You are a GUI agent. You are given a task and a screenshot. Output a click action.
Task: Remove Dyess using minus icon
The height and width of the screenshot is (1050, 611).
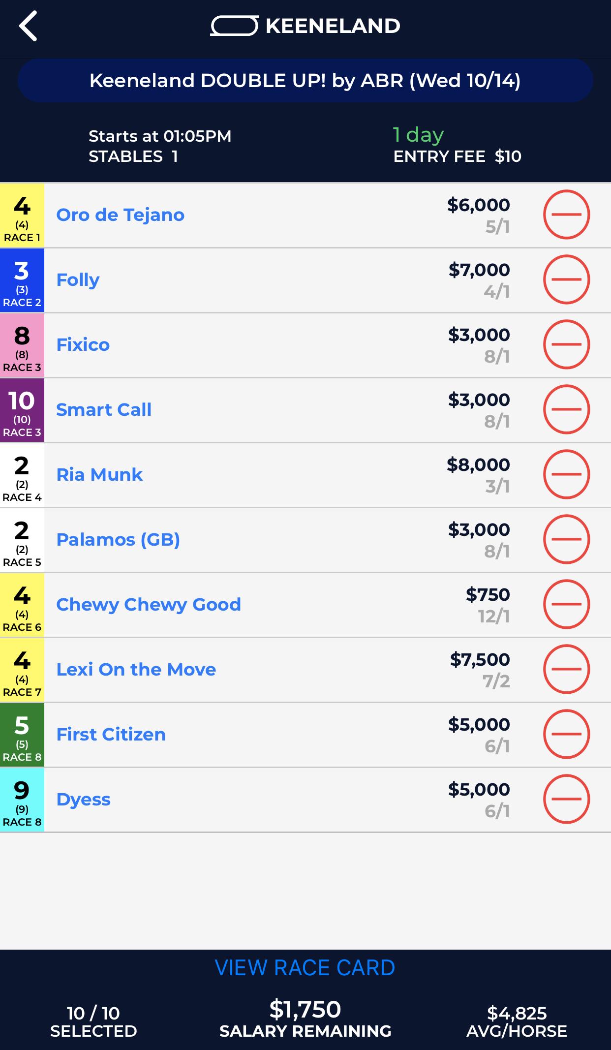[x=566, y=799]
